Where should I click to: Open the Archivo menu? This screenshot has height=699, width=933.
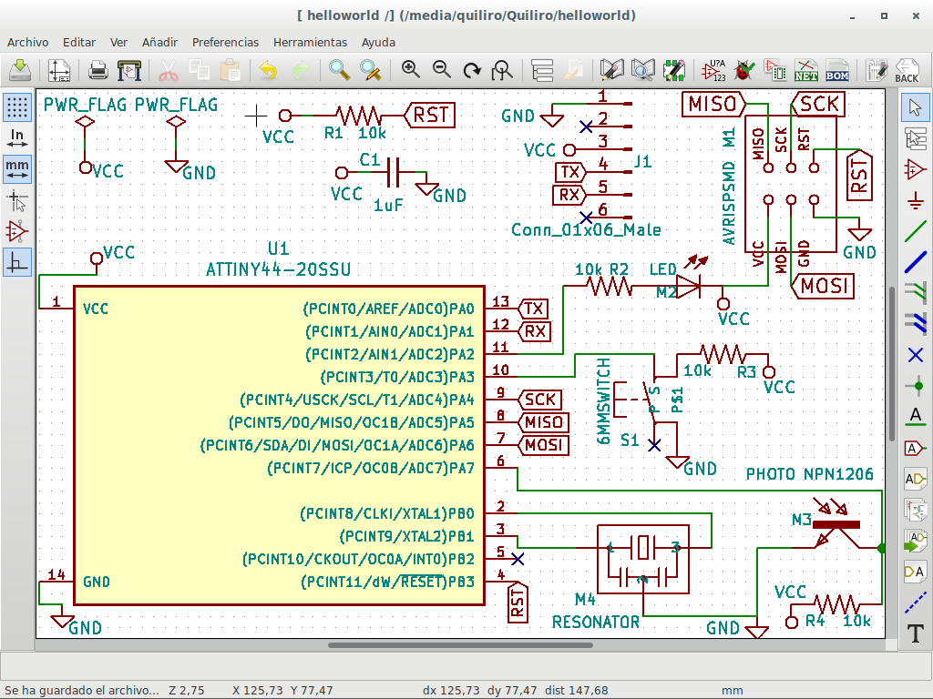pos(27,42)
